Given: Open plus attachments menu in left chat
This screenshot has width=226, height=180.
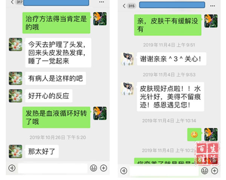Looking at the screenshot, I should (x=104, y=168).
